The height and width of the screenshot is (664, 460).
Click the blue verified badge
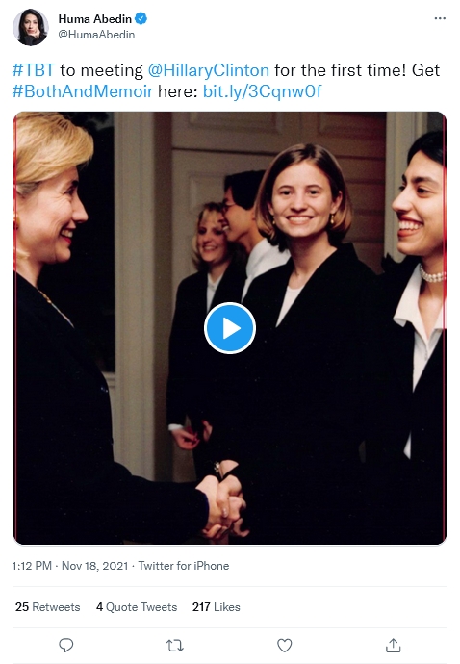141,18
